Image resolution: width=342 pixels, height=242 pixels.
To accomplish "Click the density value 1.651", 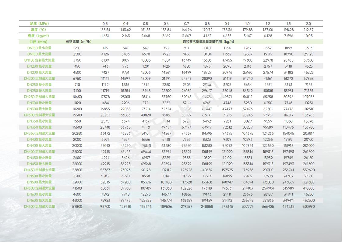I will click(x=105, y=36).
